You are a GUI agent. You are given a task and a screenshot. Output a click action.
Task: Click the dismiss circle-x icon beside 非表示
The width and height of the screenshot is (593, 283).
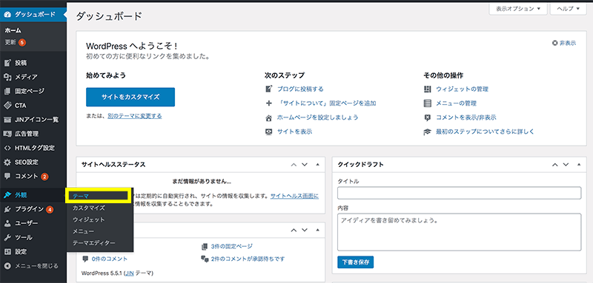554,44
